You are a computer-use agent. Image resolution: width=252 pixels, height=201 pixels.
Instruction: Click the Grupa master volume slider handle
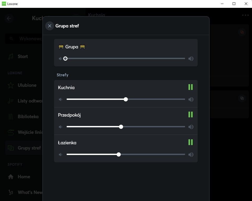(65, 59)
